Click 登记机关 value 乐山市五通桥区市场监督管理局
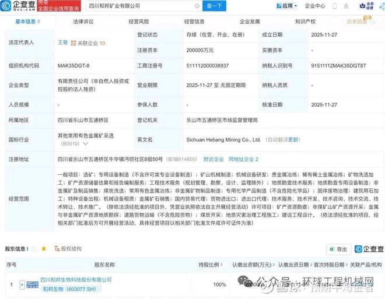Viewport: 385px width, 299px height. [x=222, y=120]
